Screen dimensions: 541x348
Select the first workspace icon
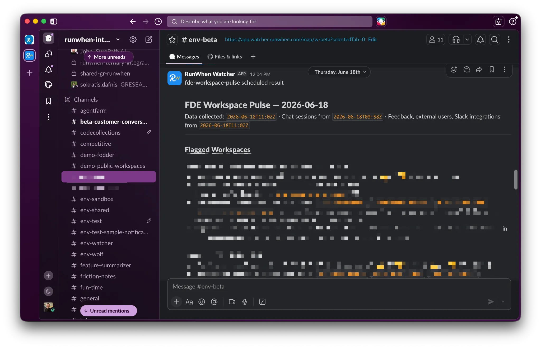coord(30,40)
